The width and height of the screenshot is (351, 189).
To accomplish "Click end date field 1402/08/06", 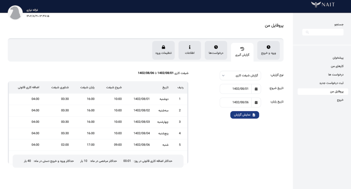I will click(x=236, y=103).
